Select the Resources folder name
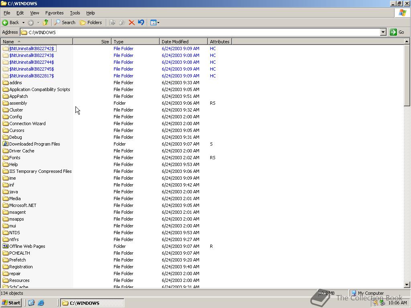Screen dimensions: 411x308 [x=19, y=280]
